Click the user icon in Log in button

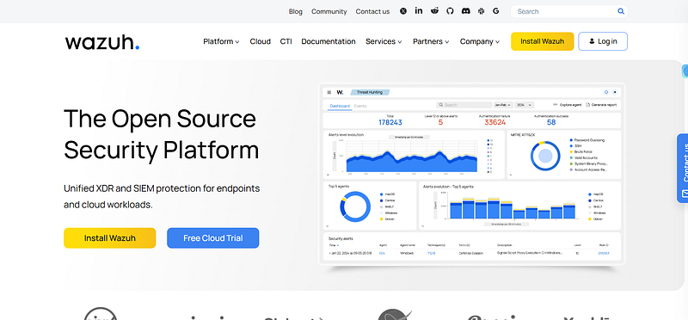tap(592, 41)
